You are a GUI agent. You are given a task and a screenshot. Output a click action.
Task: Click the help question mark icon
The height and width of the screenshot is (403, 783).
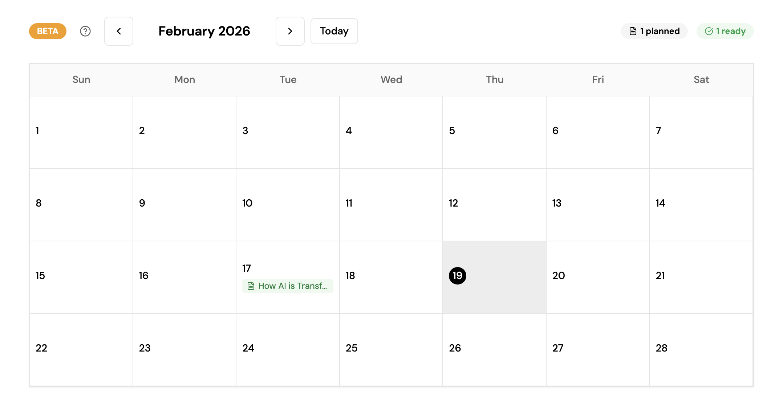pos(85,31)
